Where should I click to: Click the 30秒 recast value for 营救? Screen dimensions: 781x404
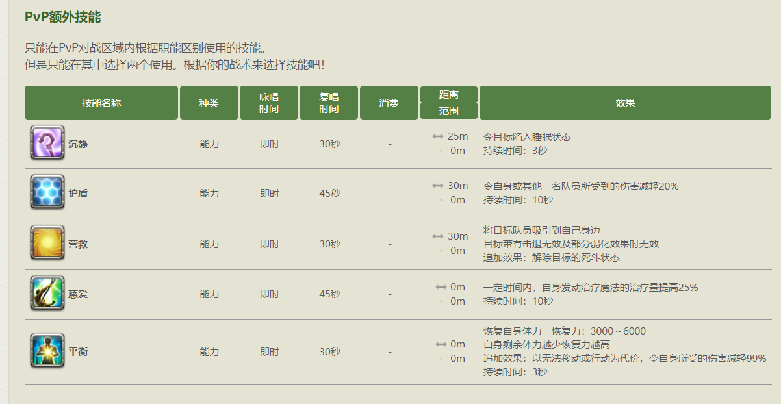click(329, 244)
